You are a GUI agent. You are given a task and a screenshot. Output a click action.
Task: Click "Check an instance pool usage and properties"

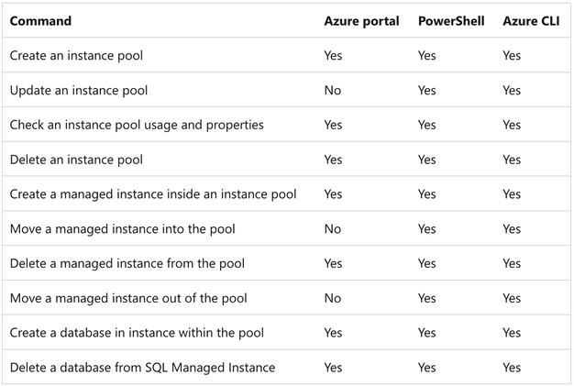point(137,125)
